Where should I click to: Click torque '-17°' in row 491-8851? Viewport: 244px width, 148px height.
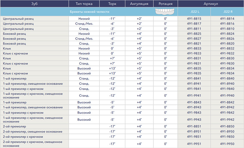[x=112, y=126]
